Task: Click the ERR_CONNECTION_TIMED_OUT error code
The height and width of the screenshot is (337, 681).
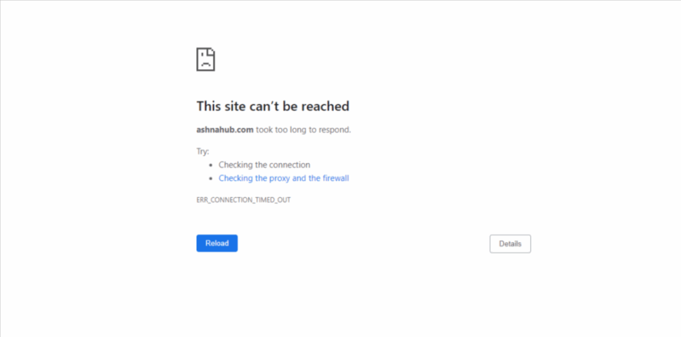Action: [x=243, y=200]
